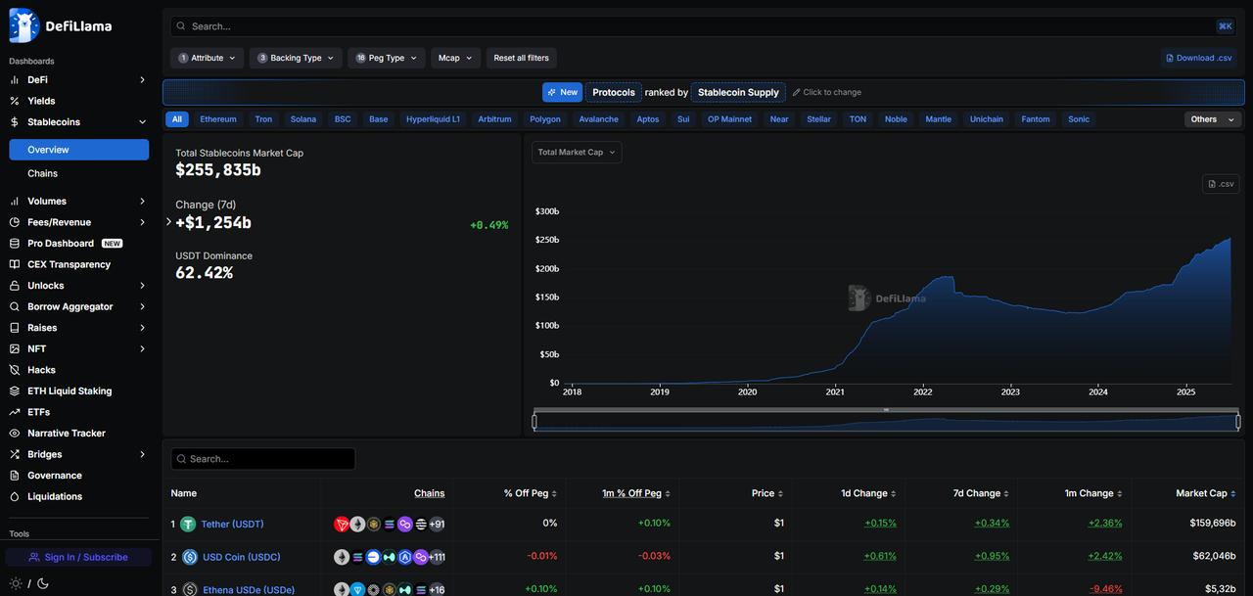The width and height of the screenshot is (1253, 596).
Task: Switch to light theme with sun icon
Action: [15, 583]
